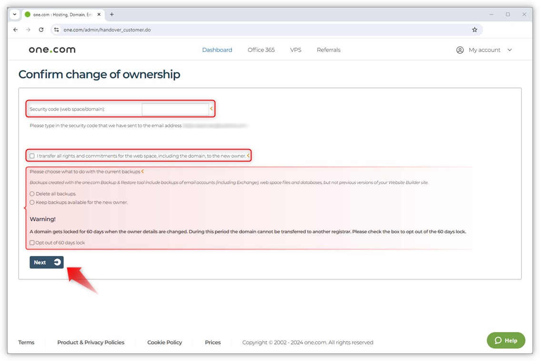540x361 pixels.
Task: Open the Dashboard menu item
Action: pos(217,50)
